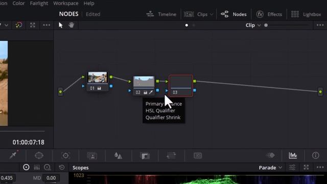
Task: Open the Tracker palette
Action: [66, 155]
